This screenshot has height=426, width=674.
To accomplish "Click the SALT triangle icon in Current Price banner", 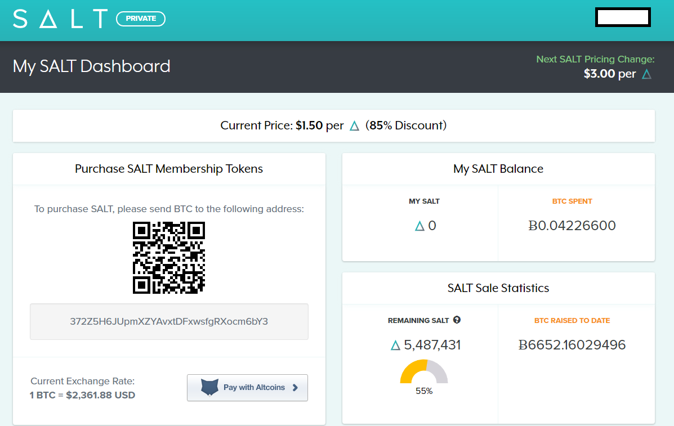I will coord(354,126).
